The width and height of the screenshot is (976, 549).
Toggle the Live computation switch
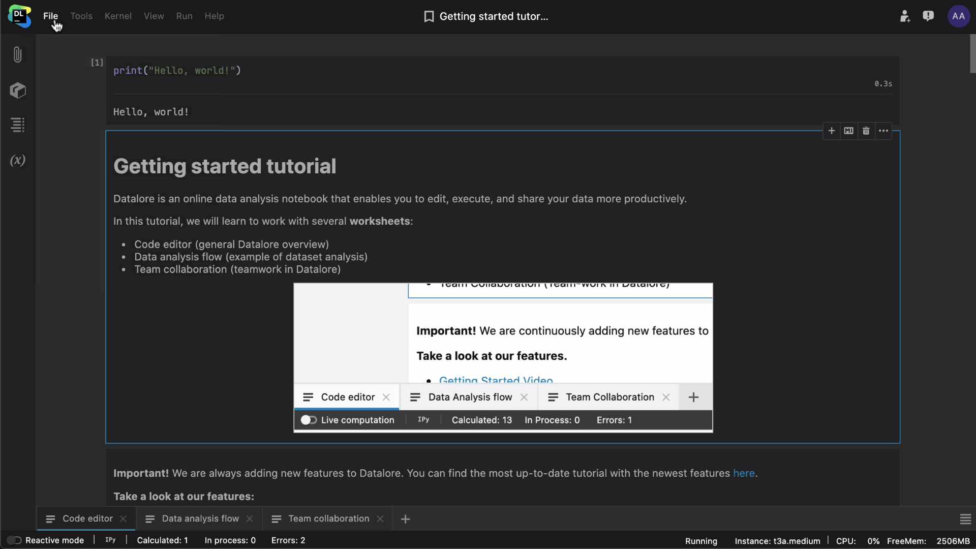pos(308,419)
